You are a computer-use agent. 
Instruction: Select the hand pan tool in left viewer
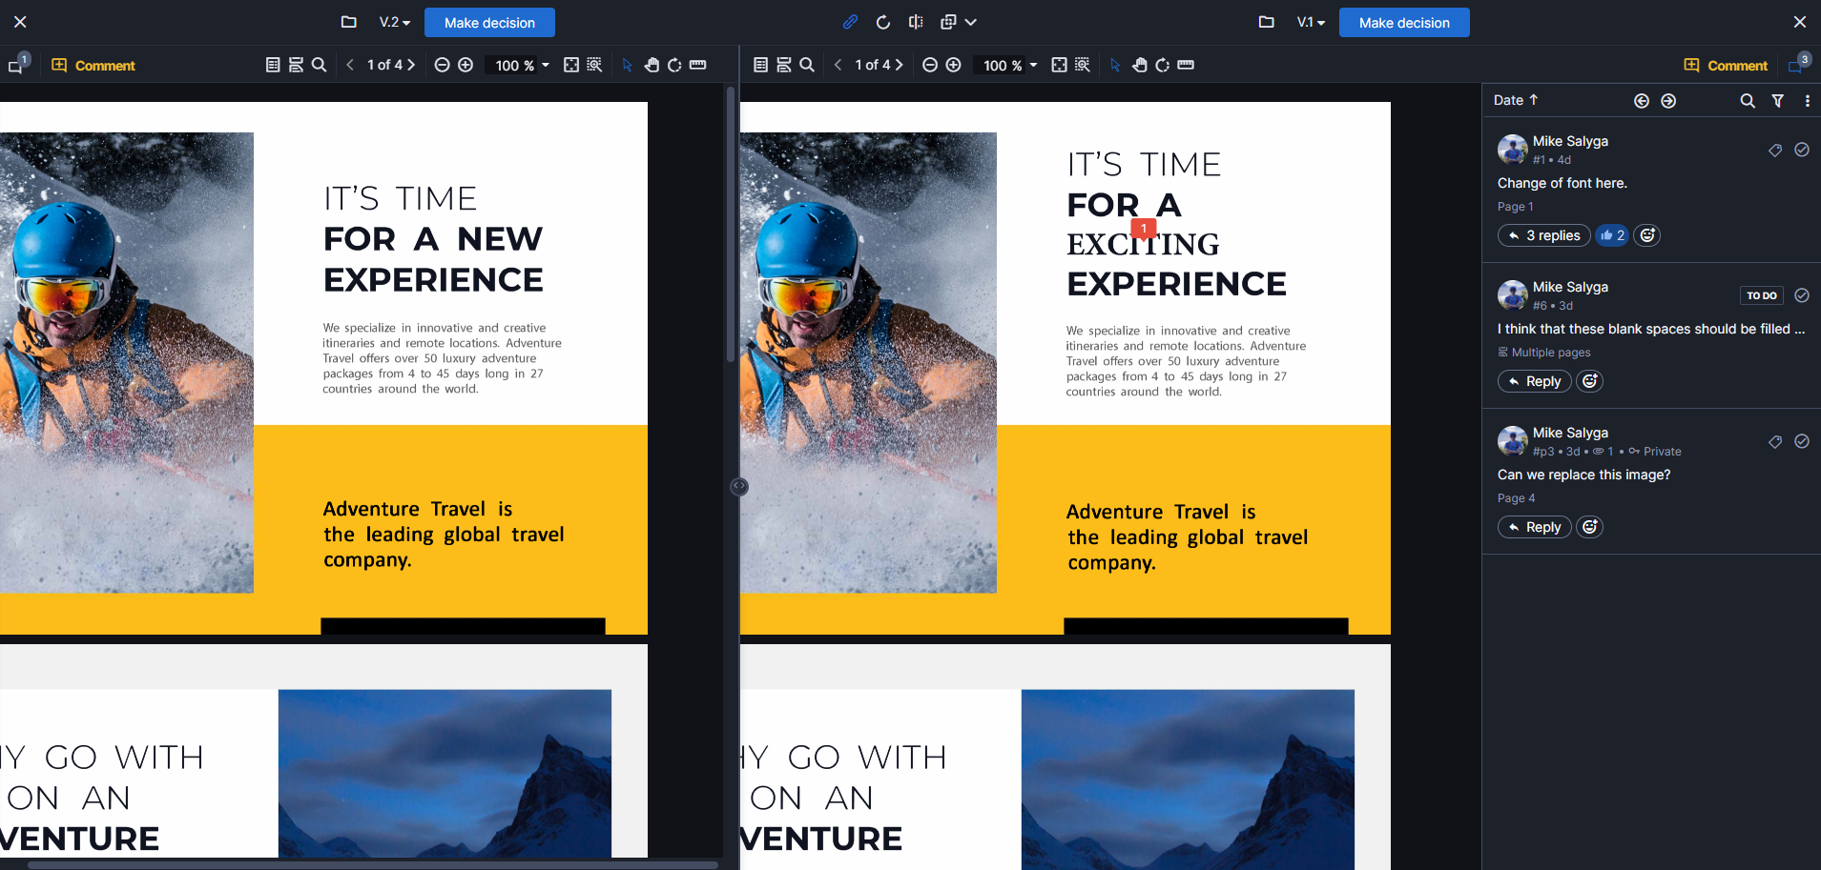tap(652, 65)
